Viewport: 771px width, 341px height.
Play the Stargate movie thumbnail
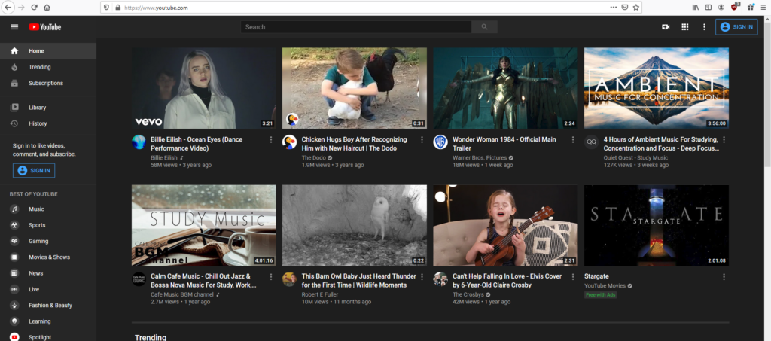[x=657, y=226]
